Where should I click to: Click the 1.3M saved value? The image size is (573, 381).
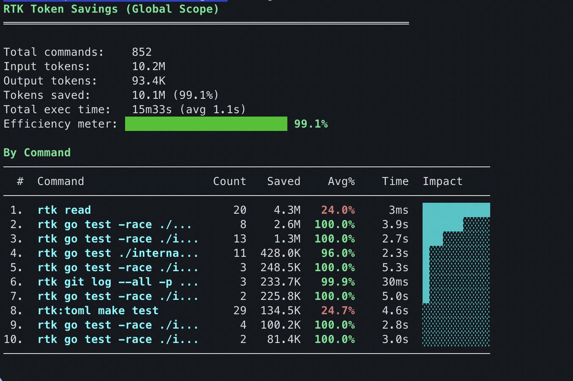[287, 239]
